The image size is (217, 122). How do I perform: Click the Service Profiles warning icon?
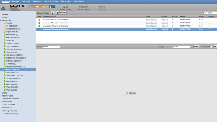4,29
